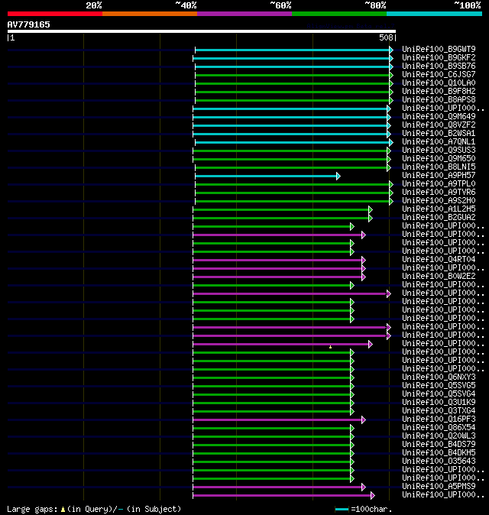Select the UniRef100_Q16PF3 label

pos(439,419)
